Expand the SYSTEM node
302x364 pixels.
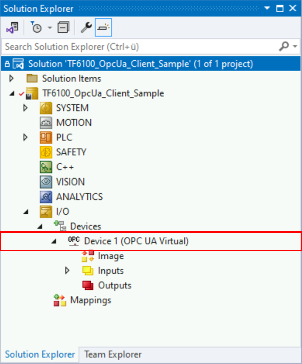pos(26,108)
